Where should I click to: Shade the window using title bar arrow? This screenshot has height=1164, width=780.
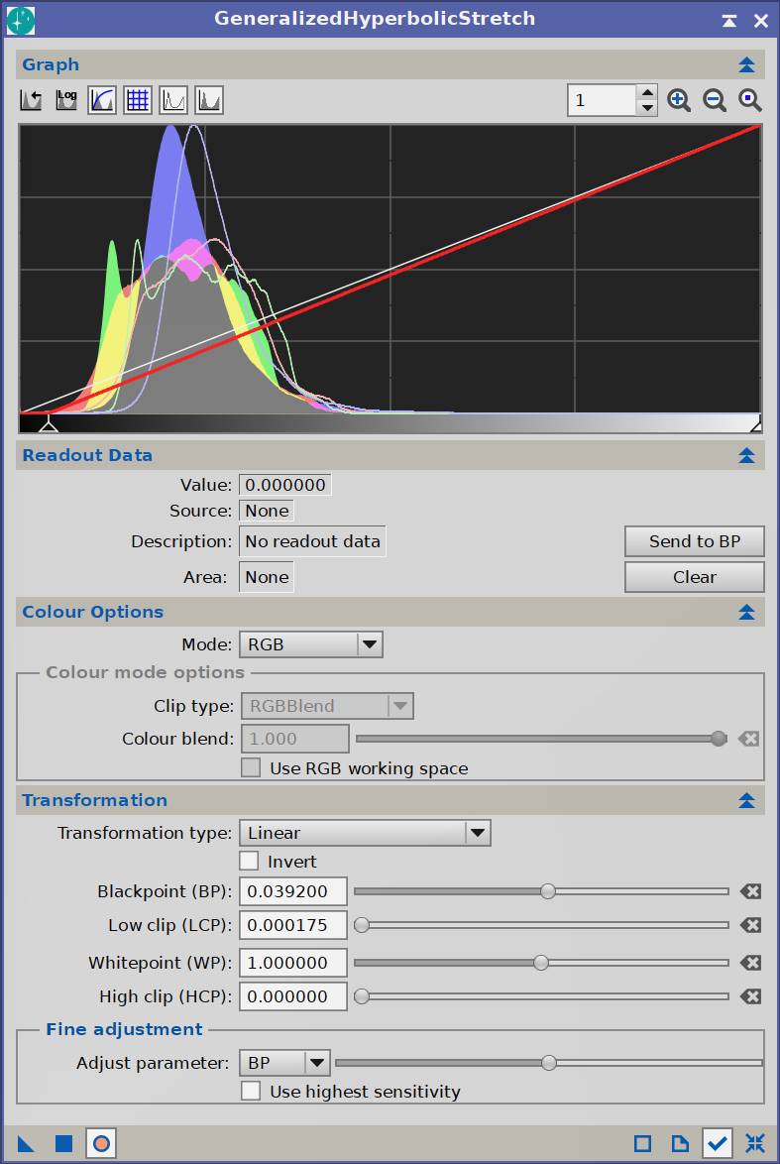(728, 20)
